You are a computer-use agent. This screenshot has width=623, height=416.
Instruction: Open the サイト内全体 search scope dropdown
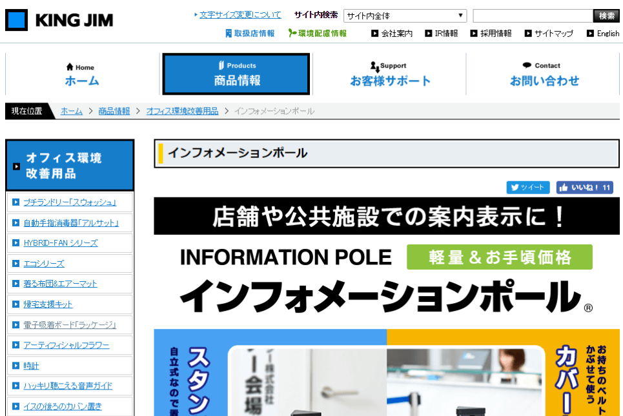[405, 16]
